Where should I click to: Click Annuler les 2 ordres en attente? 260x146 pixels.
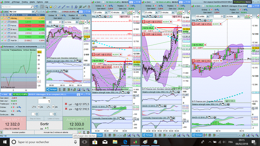click(56, 132)
